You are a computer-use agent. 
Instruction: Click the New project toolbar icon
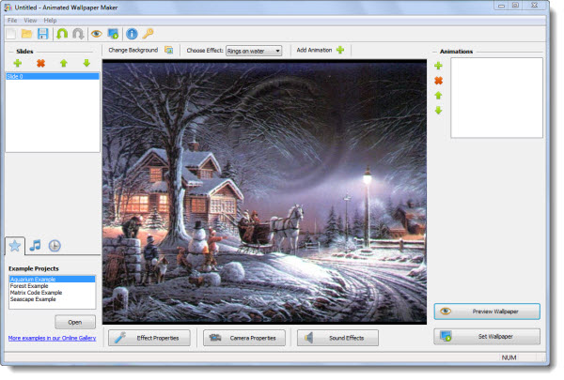(11, 34)
